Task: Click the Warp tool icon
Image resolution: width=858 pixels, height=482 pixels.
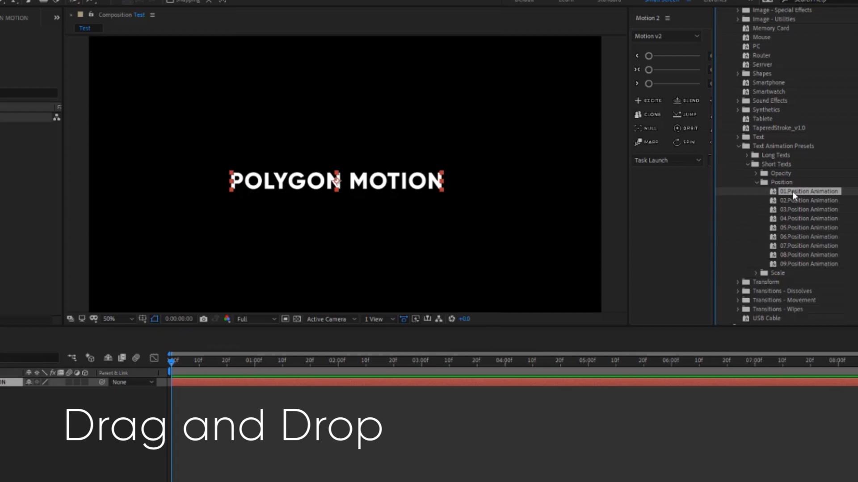Action: point(638,142)
